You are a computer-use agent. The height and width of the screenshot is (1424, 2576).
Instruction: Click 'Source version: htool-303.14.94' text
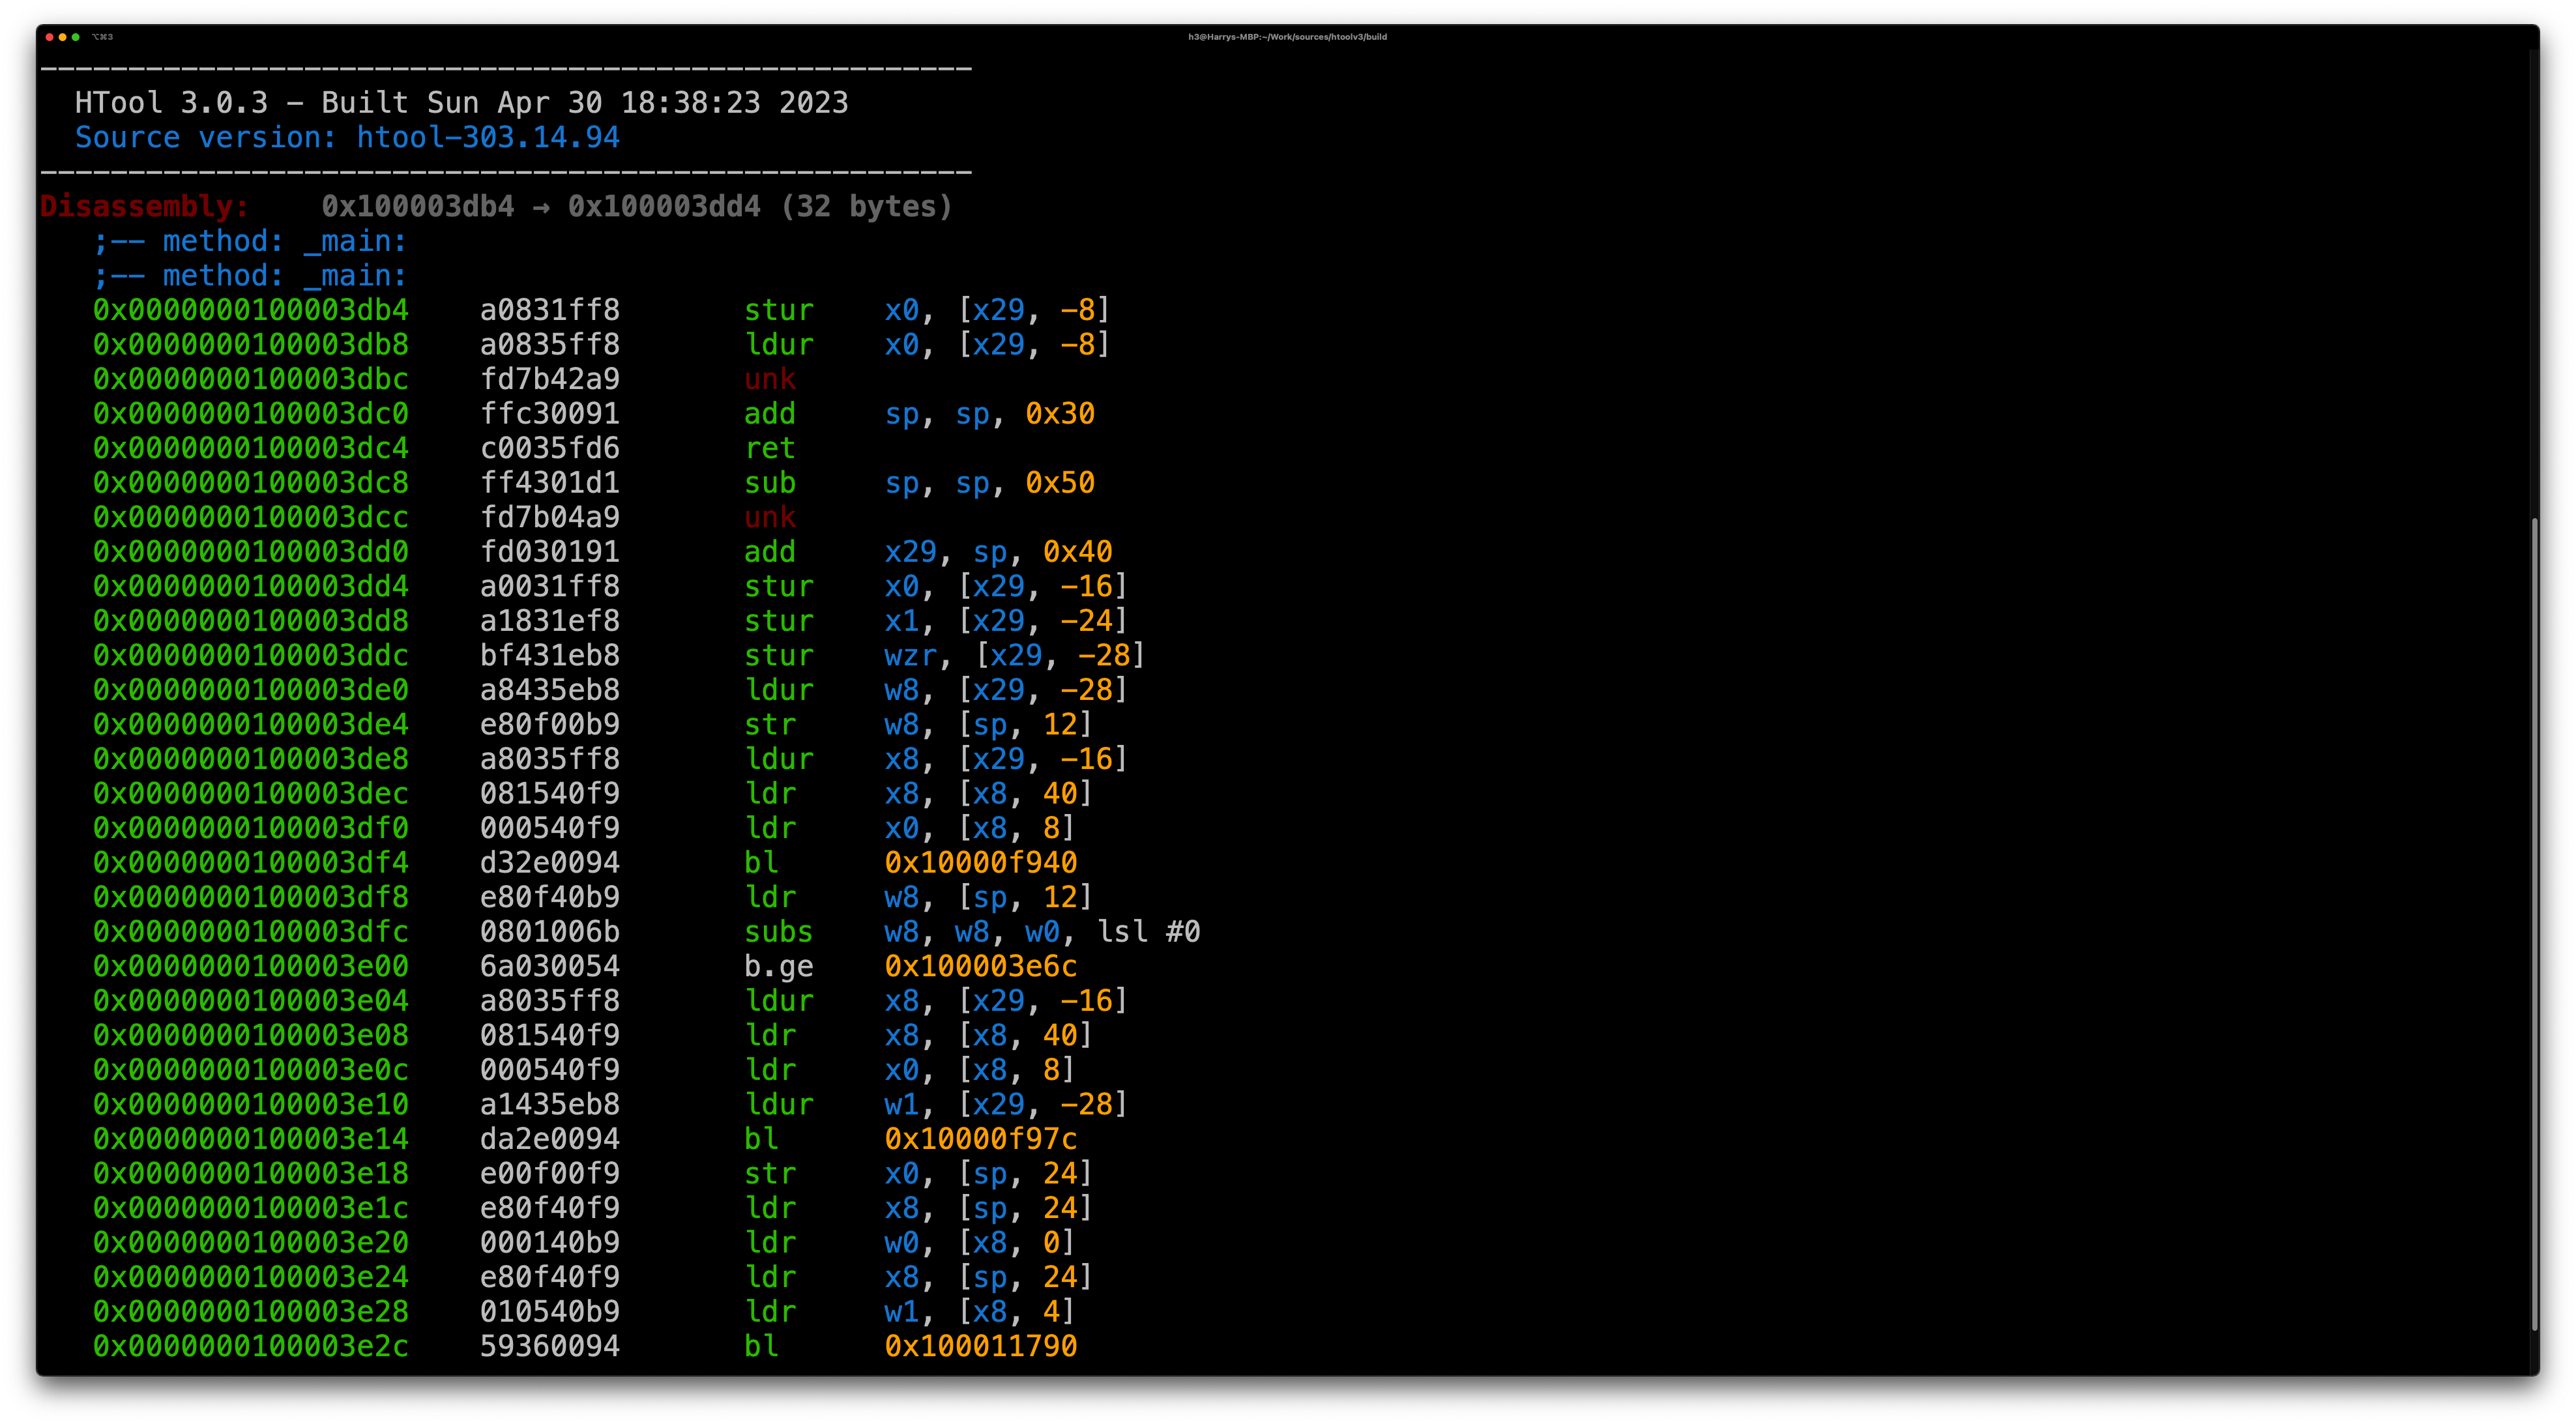pyautogui.click(x=348, y=138)
